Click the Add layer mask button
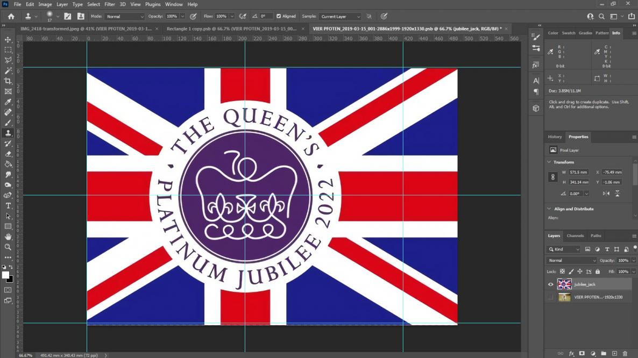The height and width of the screenshot is (358, 638). (582, 354)
